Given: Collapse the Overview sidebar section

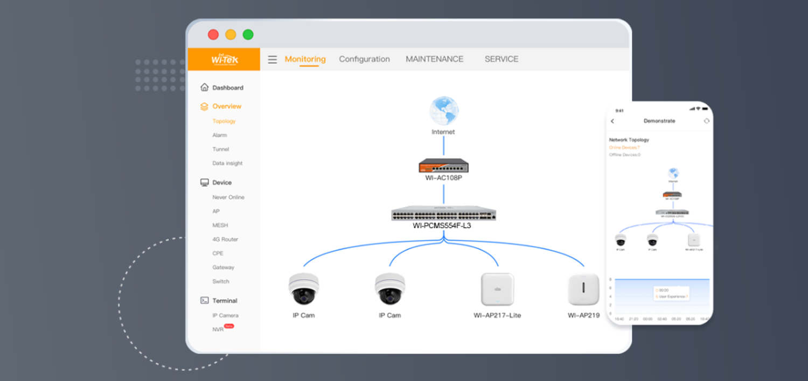Looking at the screenshot, I should point(226,107).
